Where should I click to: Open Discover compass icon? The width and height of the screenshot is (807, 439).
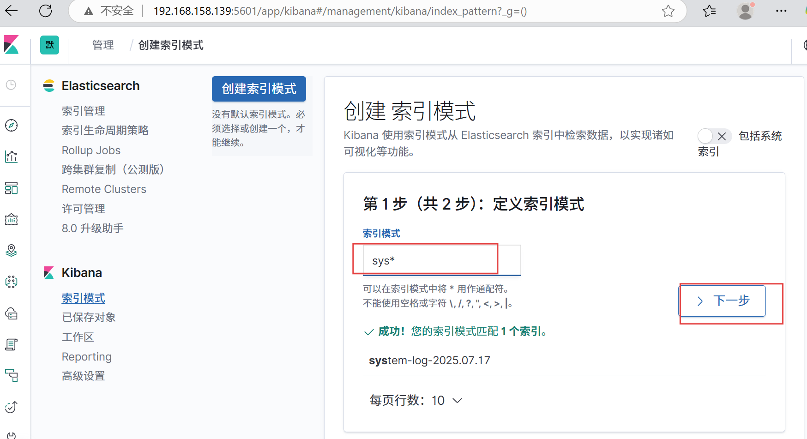11,125
